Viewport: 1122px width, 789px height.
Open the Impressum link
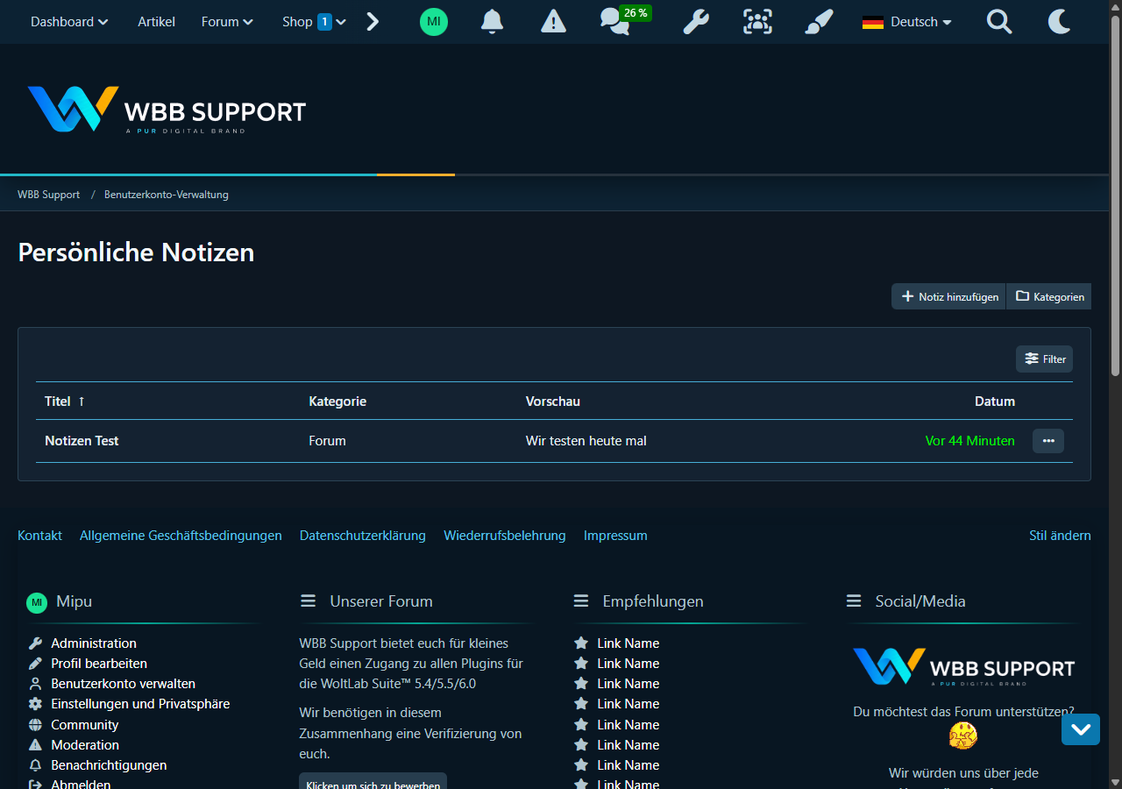615,536
